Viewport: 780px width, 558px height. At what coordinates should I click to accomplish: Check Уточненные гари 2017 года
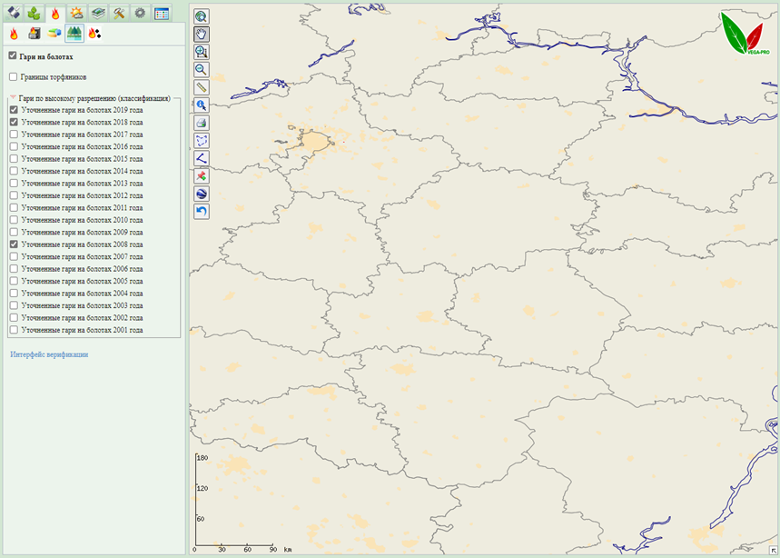click(x=14, y=135)
